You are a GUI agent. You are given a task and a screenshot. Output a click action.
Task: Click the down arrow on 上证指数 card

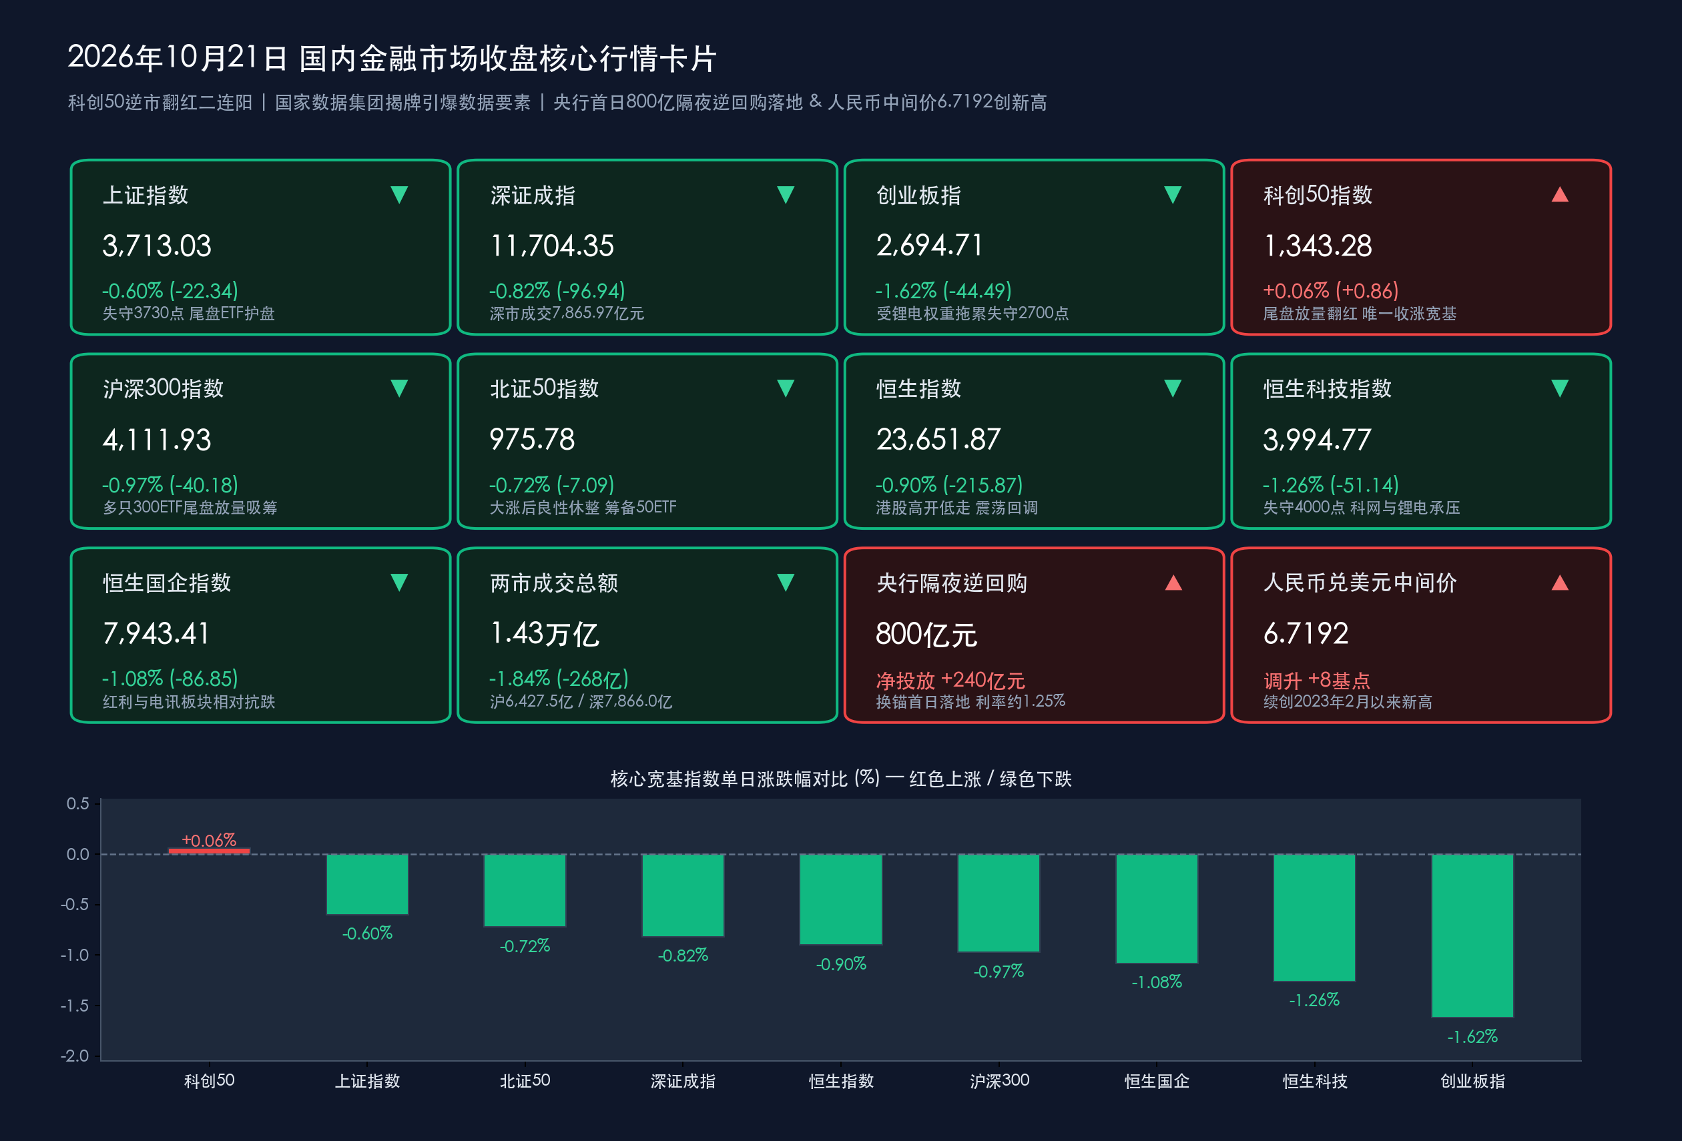click(400, 195)
